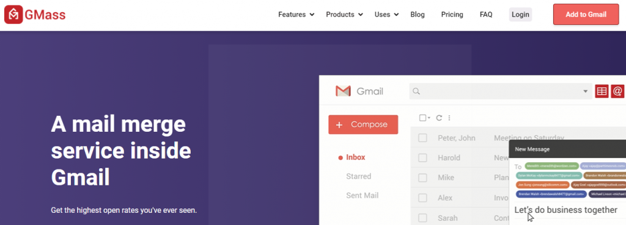This screenshot has width=626, height=225.
Task: Toggle the select-all checkbox
Action: [x=423, y=118]
